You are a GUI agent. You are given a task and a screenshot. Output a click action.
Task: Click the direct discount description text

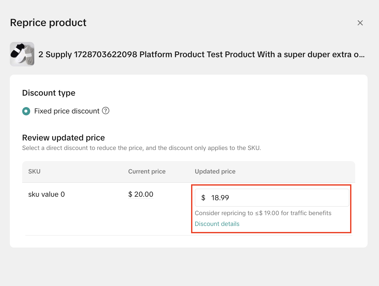141,148
